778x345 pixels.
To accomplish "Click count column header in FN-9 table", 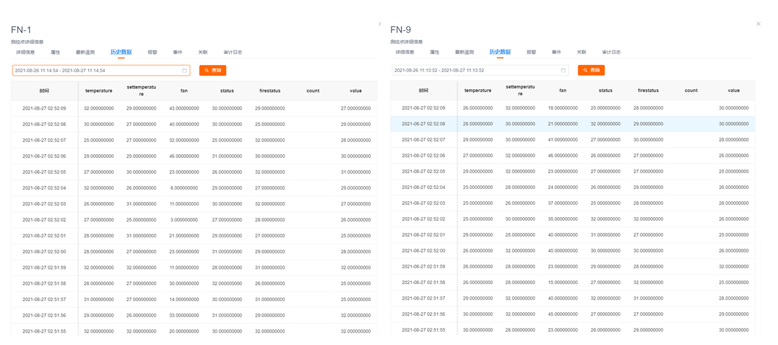I will [691, 91].
